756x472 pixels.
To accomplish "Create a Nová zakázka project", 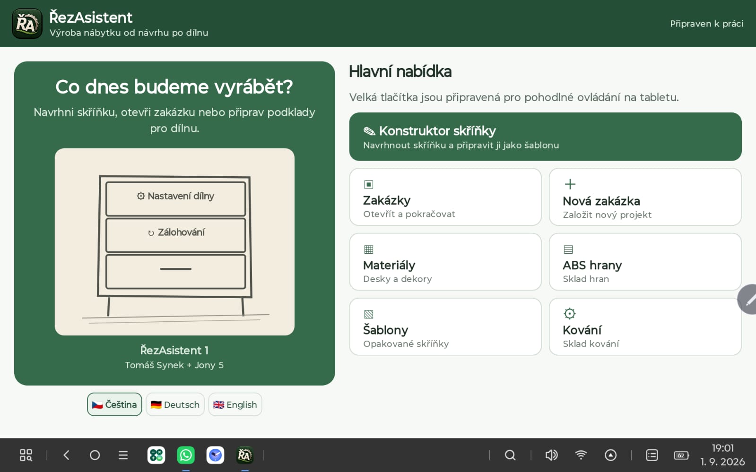I will [x=645, y=197].
